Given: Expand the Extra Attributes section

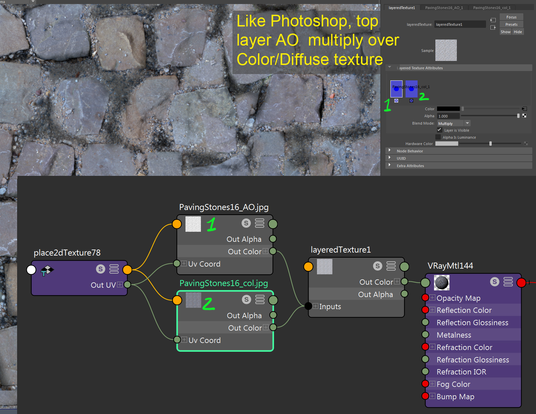Looking at the screenshot, I should [389, 165].
